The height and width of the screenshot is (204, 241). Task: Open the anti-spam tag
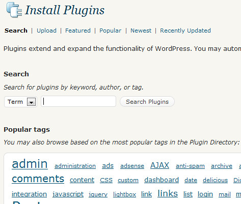(x=190, y=166)
